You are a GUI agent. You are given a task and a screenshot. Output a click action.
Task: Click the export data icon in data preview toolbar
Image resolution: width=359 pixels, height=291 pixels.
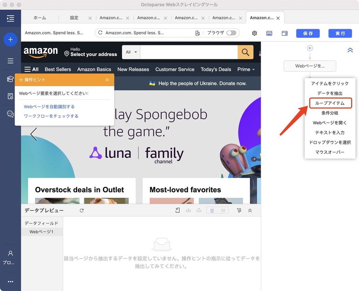click(199, 210)
